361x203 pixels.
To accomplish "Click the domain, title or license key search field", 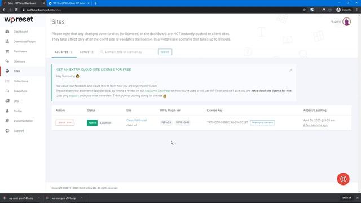I will click(129, 52).
